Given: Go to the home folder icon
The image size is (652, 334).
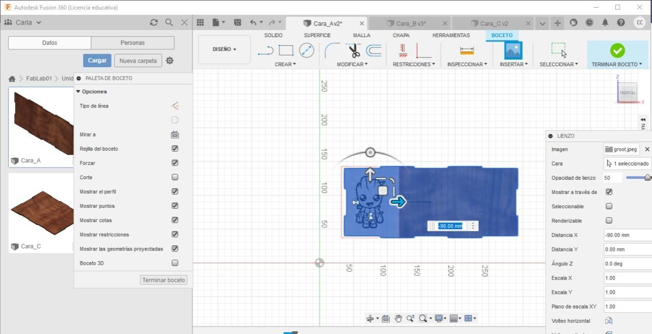Looking at the screenshot, I should click(x=12, y=79).
